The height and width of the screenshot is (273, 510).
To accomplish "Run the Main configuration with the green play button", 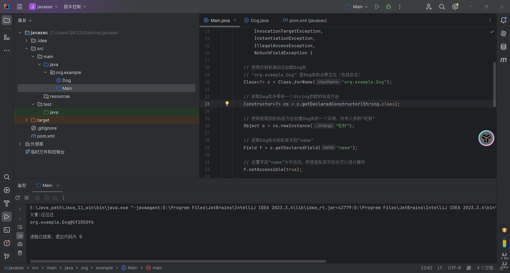I will (377, 7).
